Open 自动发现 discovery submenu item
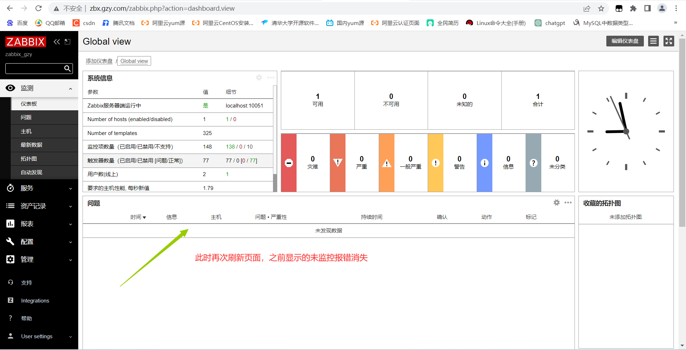This screenshot has width=686, height=350. tap(45, 172)
